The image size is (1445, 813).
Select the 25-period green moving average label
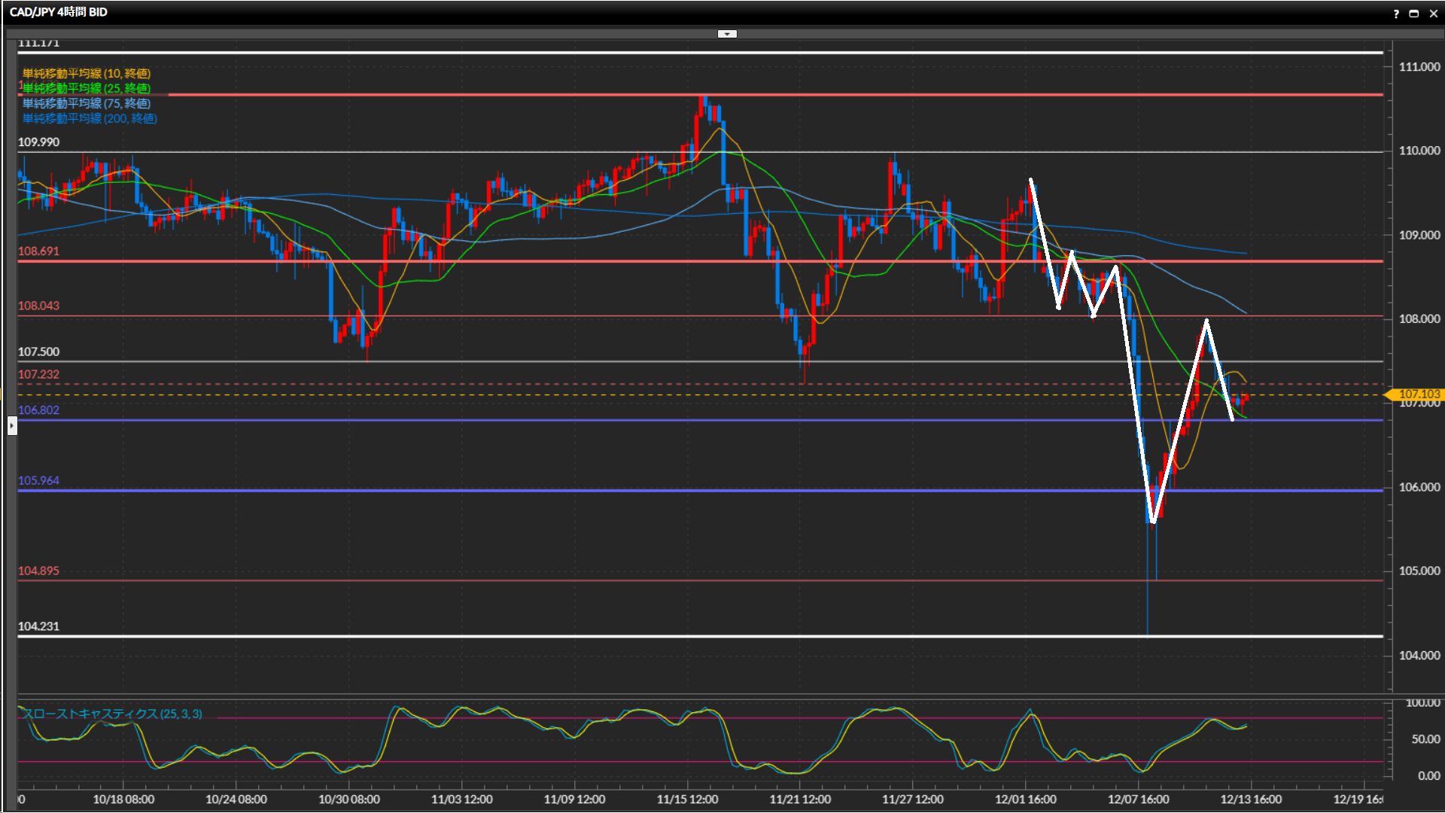click(x=86, y=88)
